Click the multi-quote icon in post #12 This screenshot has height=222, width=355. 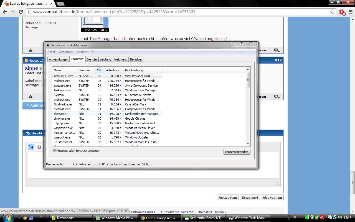(277, 97)
